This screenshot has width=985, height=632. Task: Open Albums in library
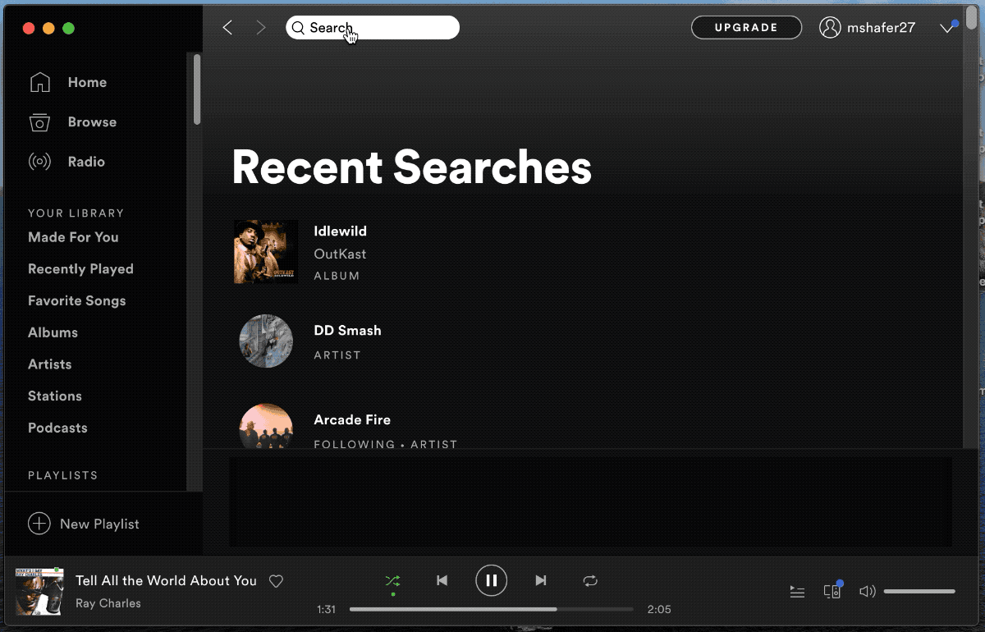point(53,332)
